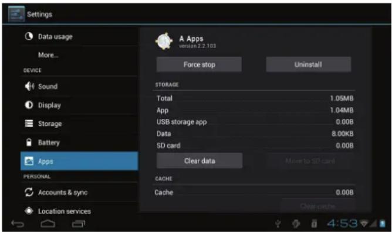Open Storage settings
This screenshot has width=392, height=232.
click(79, 124)
